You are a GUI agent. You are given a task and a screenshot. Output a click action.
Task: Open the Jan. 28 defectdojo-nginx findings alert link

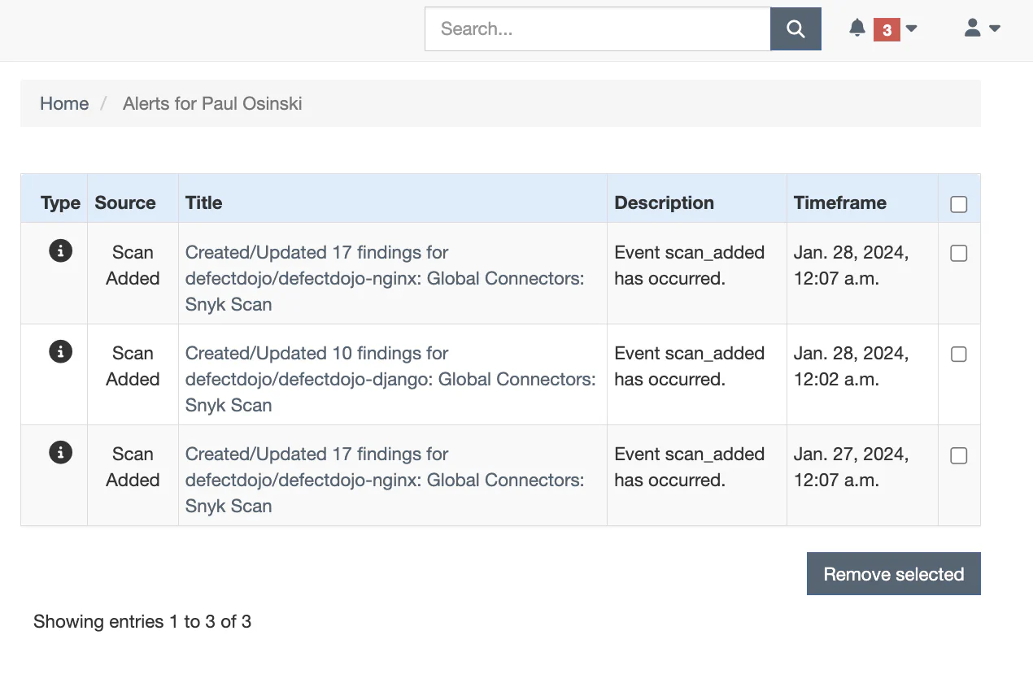[384, 278]
